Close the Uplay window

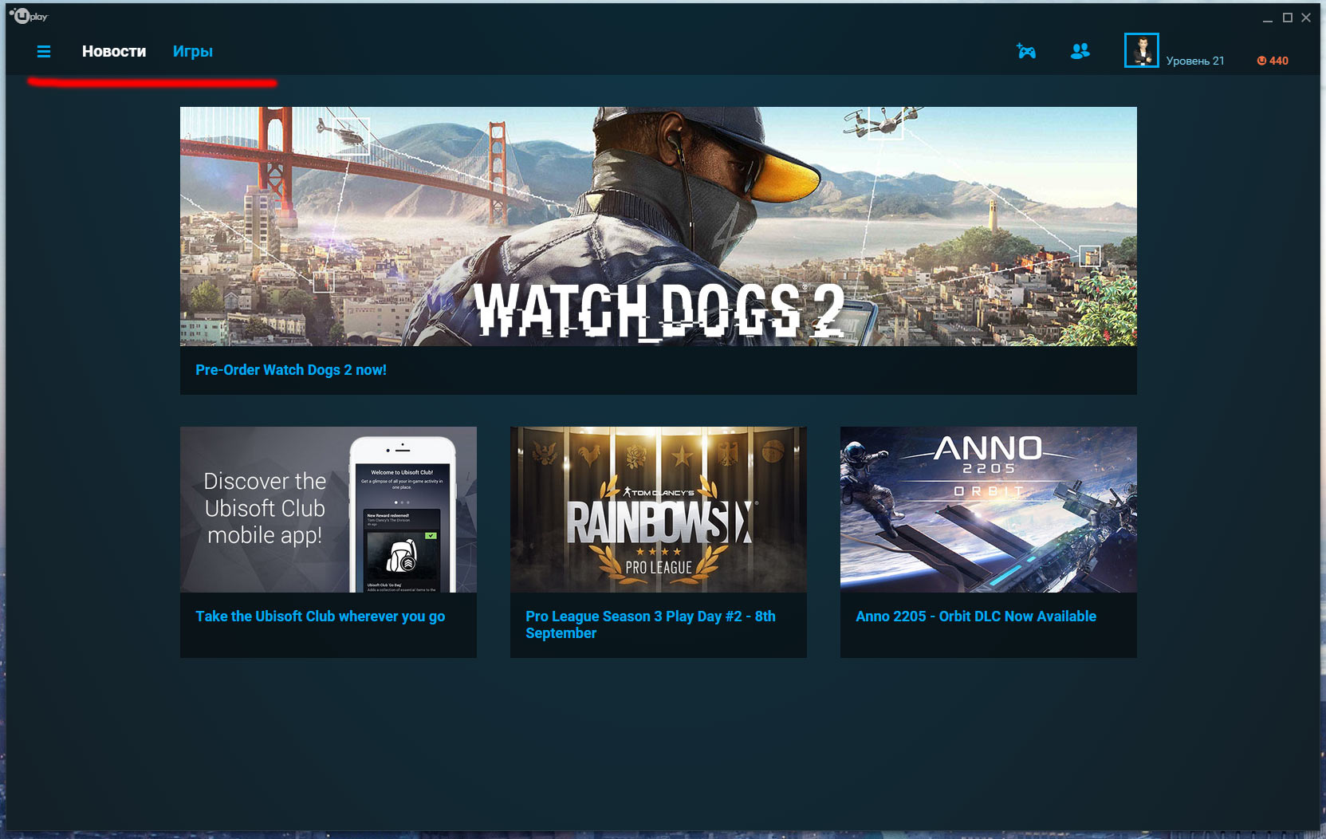click(x=1306, y=18)
